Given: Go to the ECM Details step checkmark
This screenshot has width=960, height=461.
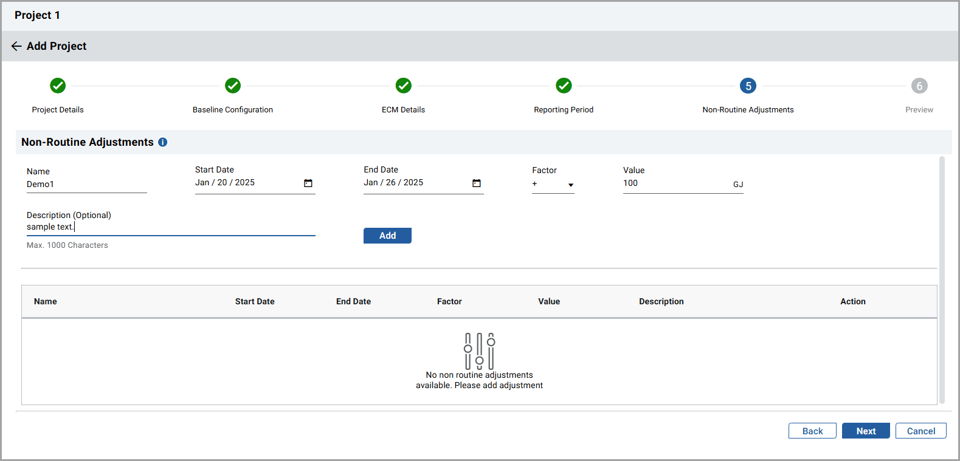Looking at the screenshot, I should pos(404,86).
